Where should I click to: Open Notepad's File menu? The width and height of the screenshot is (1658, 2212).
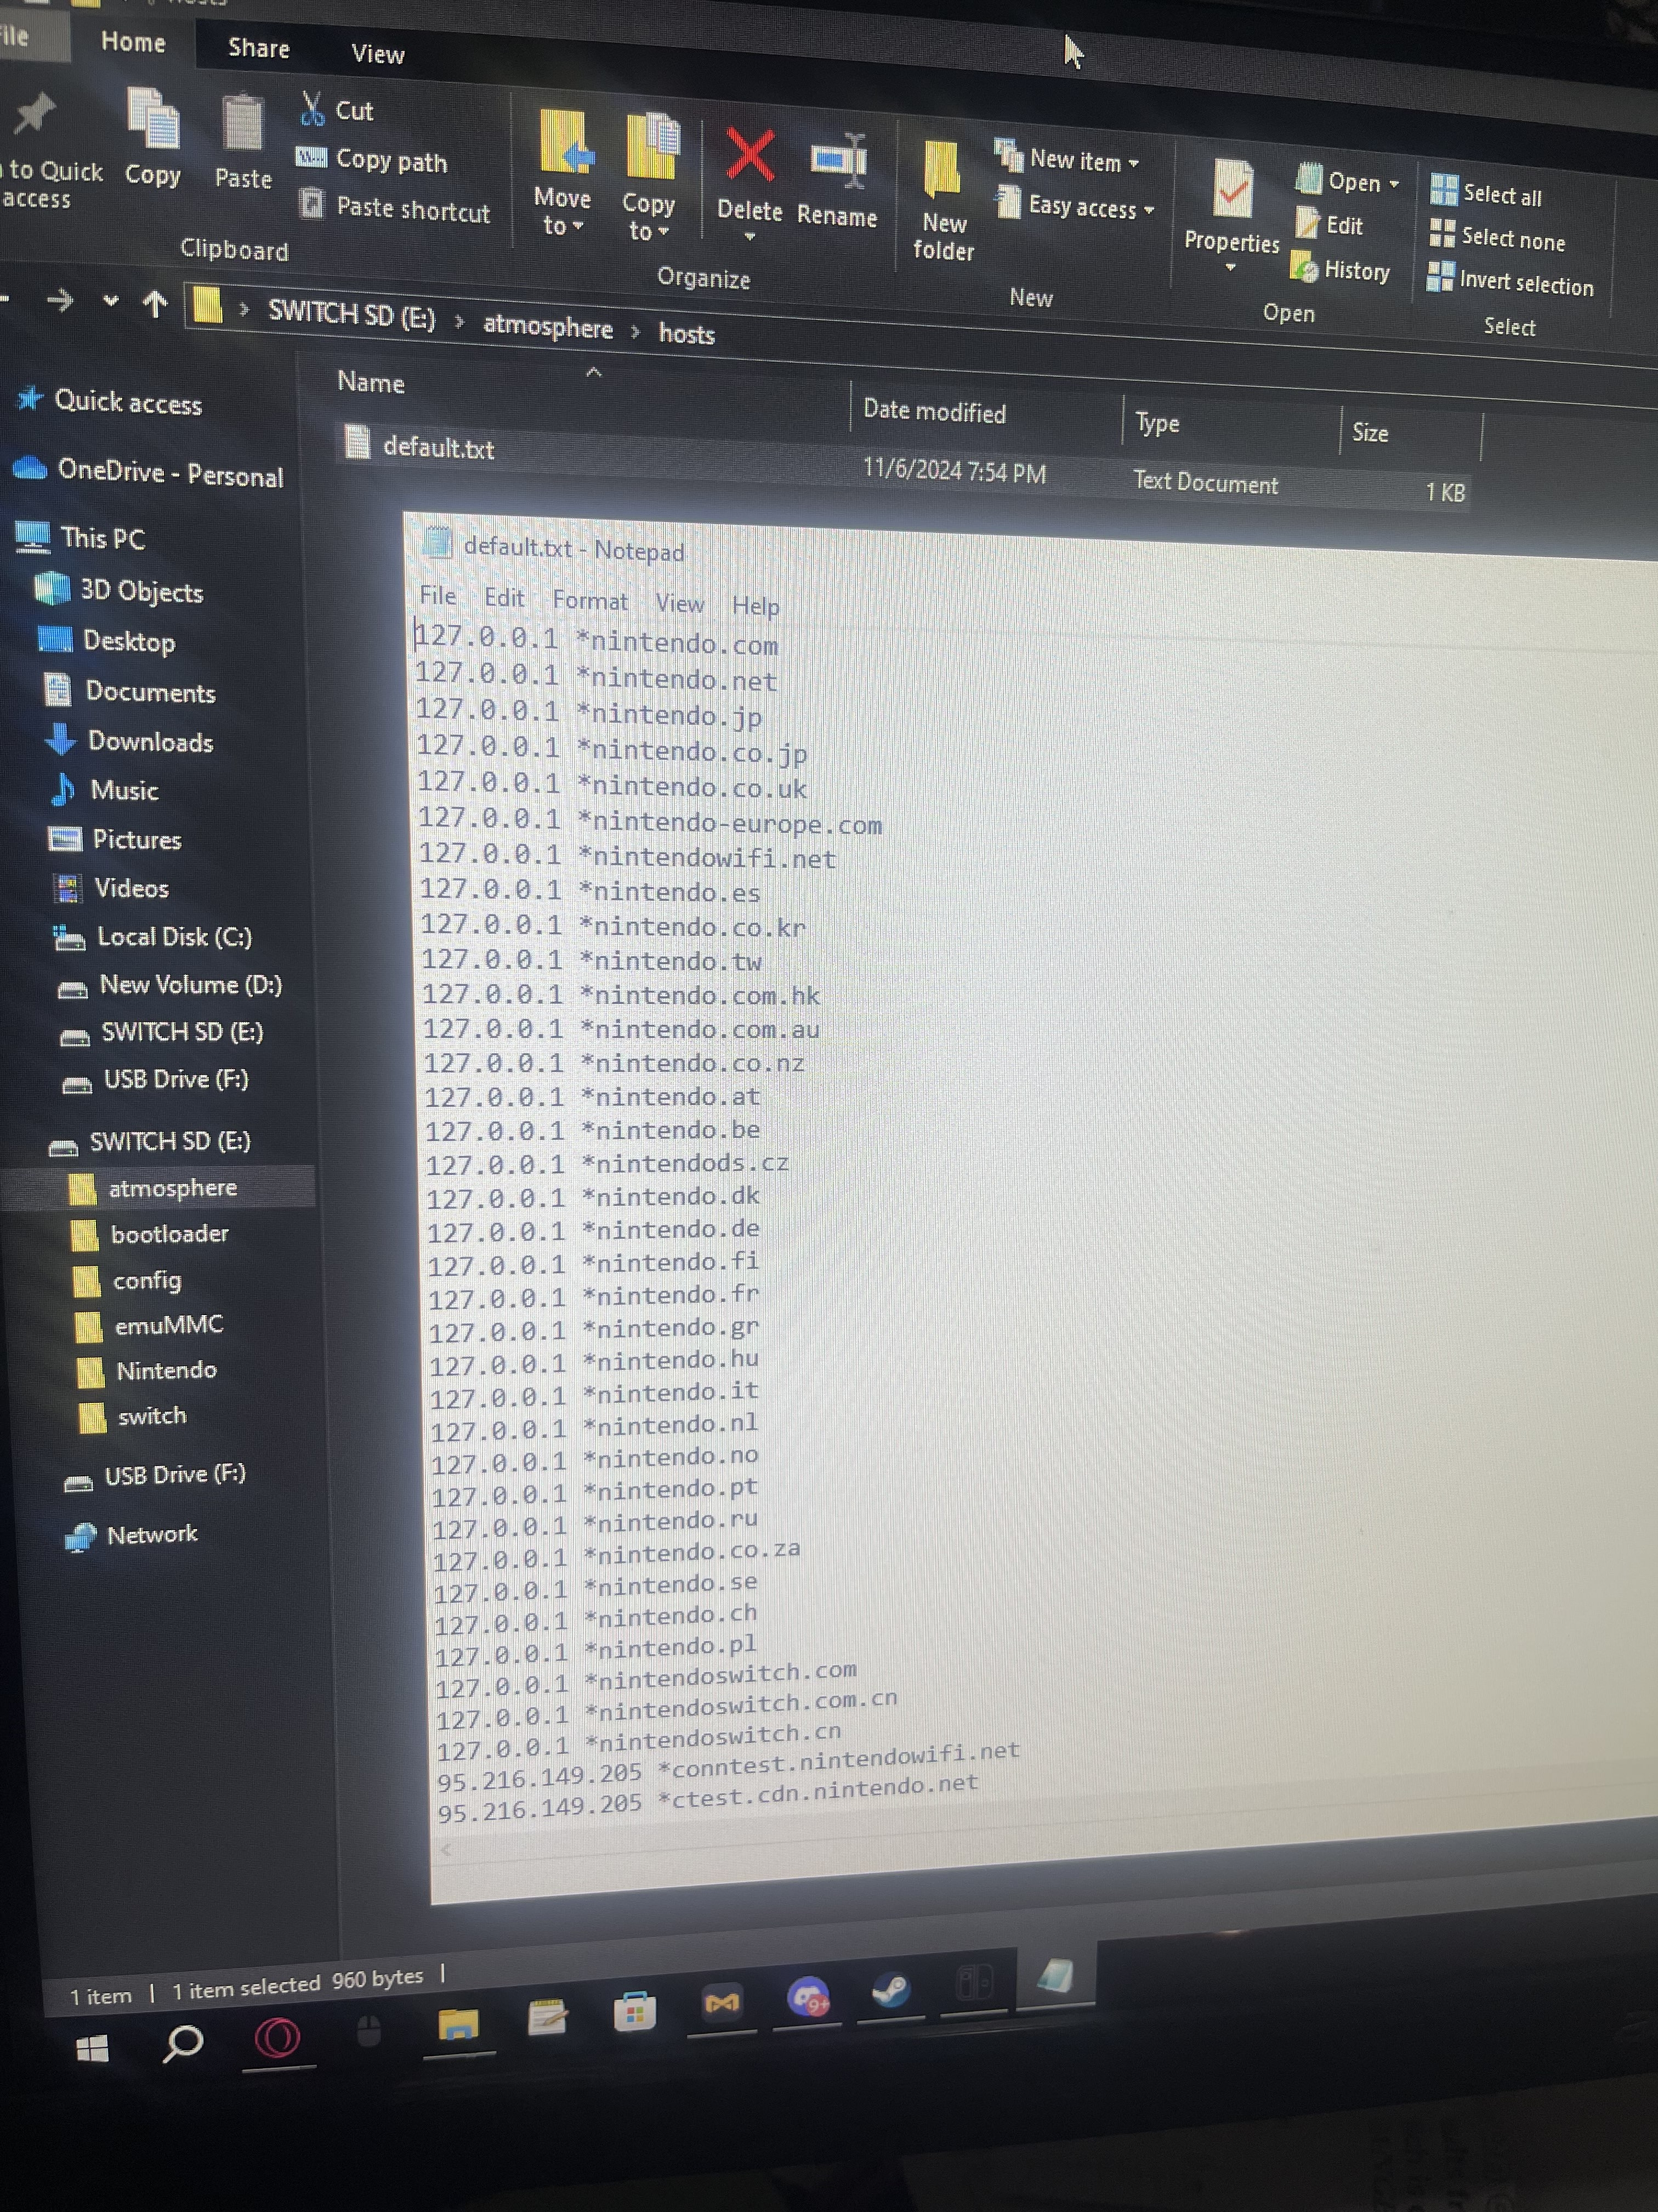pos(438,596)
